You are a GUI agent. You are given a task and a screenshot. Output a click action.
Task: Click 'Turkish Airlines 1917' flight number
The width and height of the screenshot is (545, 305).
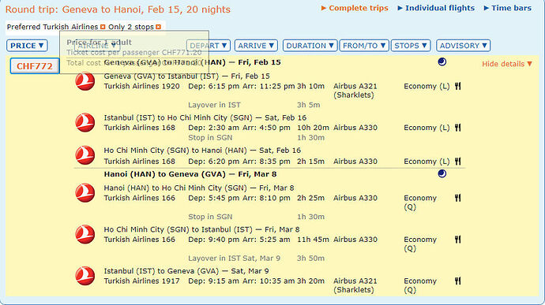[142, 281]
